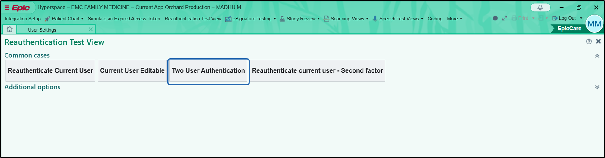Image resolution: width=605 pixels, height=158 pixels.
Task: Open the Epic main menu logo
Action: click(17, 8)
